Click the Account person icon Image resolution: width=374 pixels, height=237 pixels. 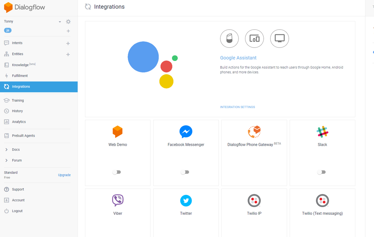point(7,200)
